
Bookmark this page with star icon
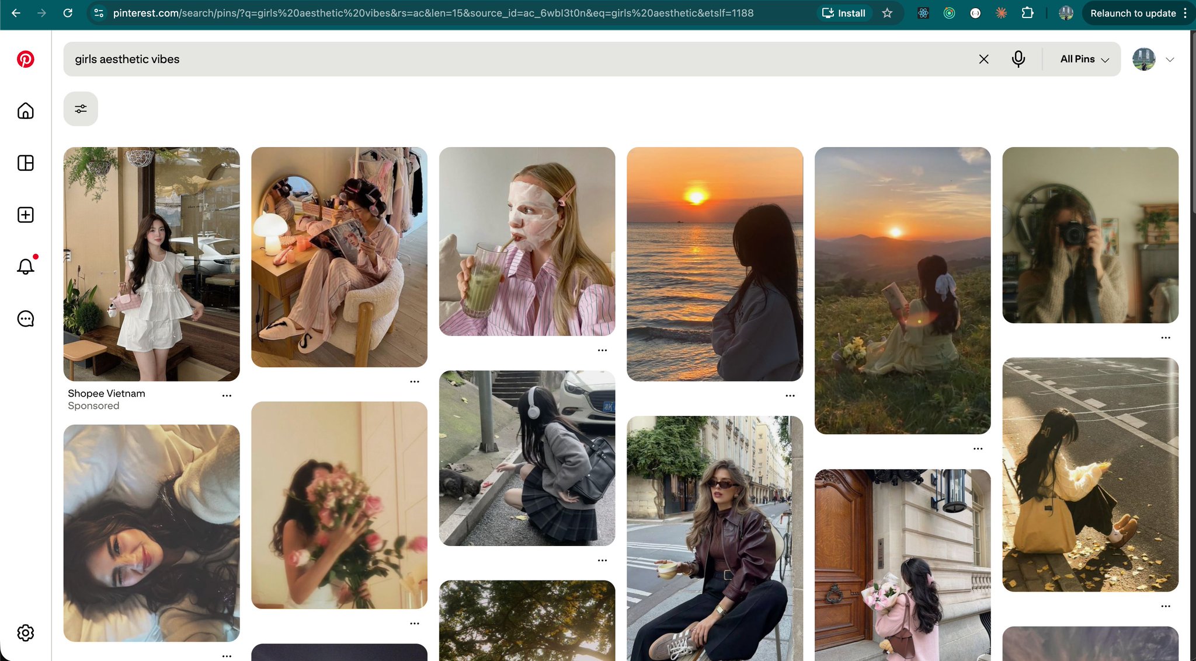tap(887, 13)
